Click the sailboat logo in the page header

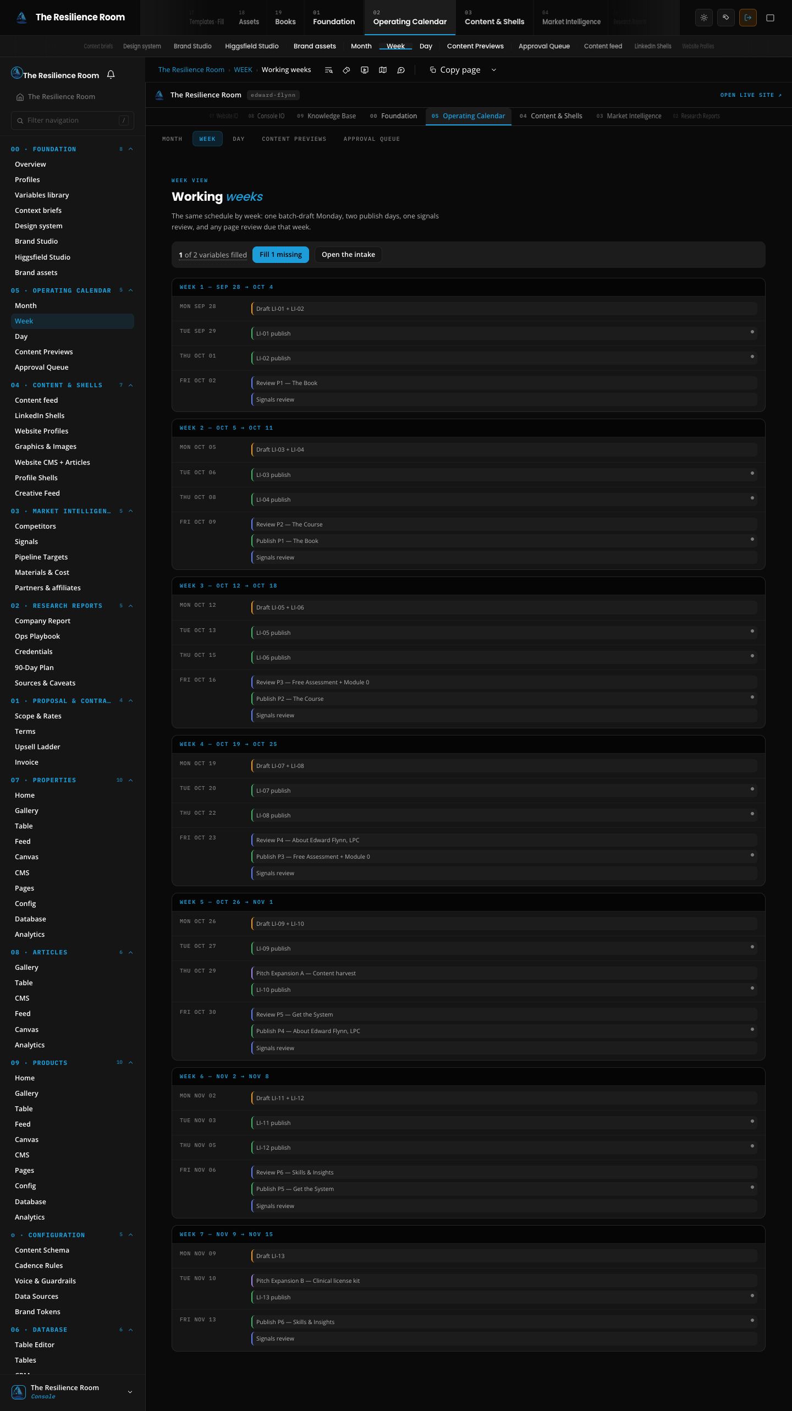159,95
